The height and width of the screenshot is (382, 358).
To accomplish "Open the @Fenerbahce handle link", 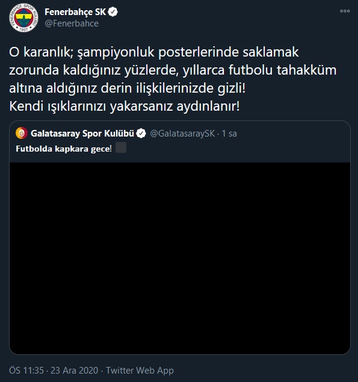I will [72, 23].
